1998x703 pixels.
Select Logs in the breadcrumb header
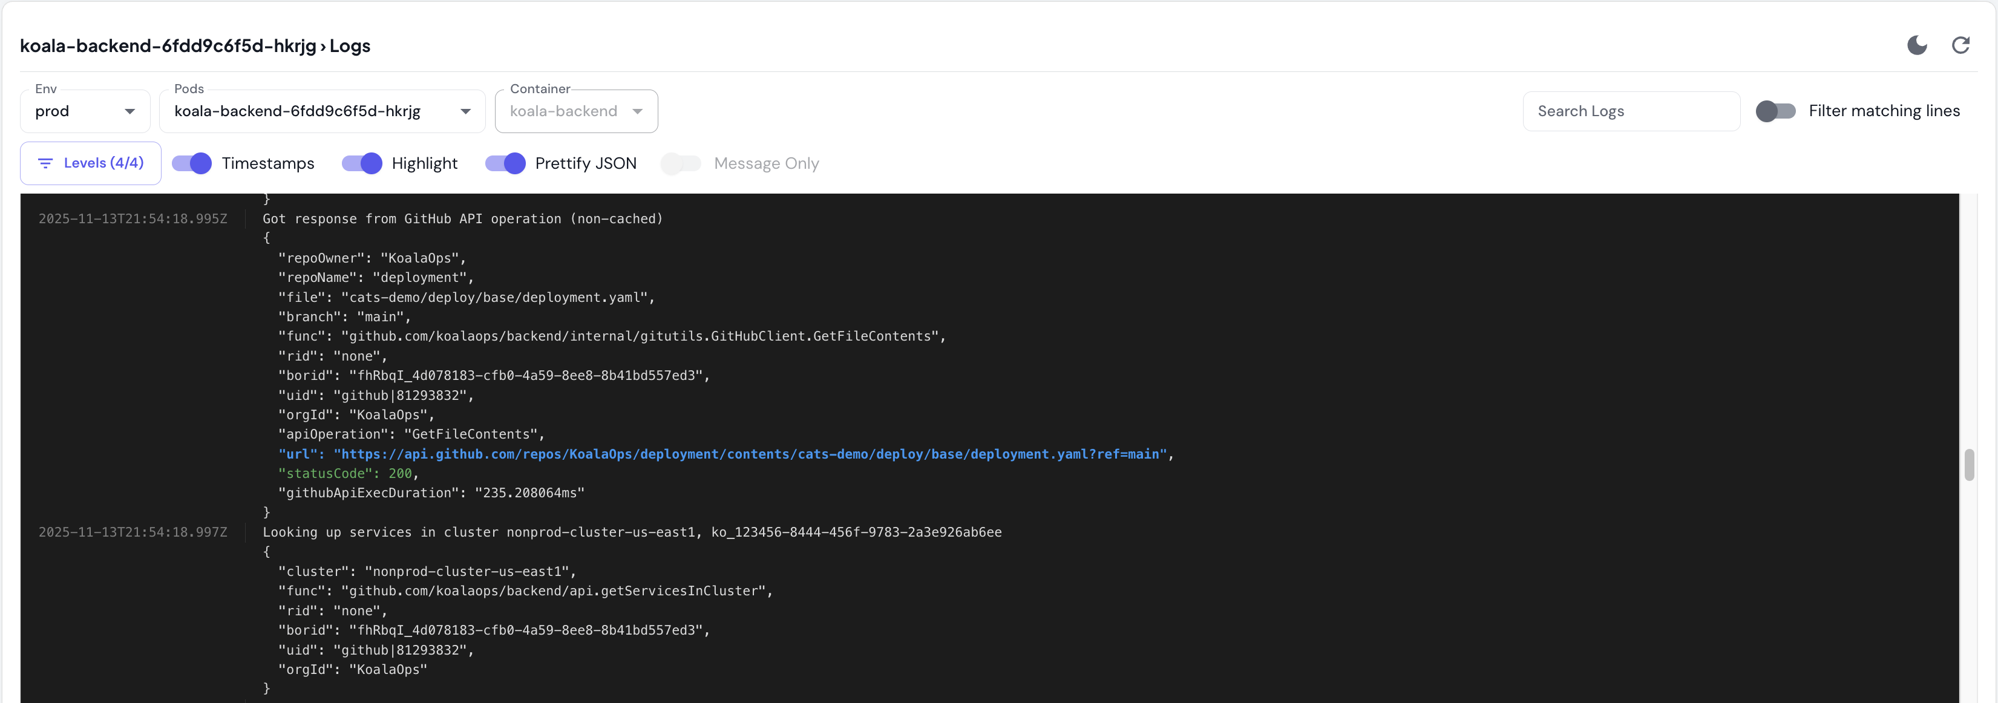[349, 46]
